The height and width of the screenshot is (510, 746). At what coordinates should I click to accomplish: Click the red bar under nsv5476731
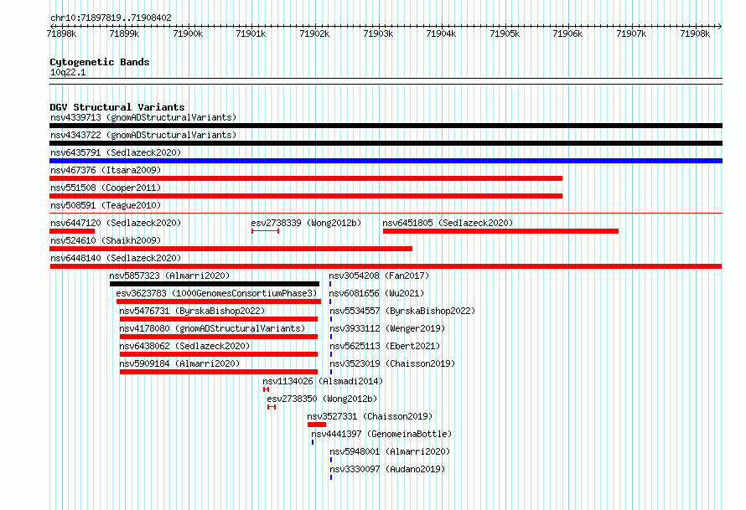pos(219,319)
